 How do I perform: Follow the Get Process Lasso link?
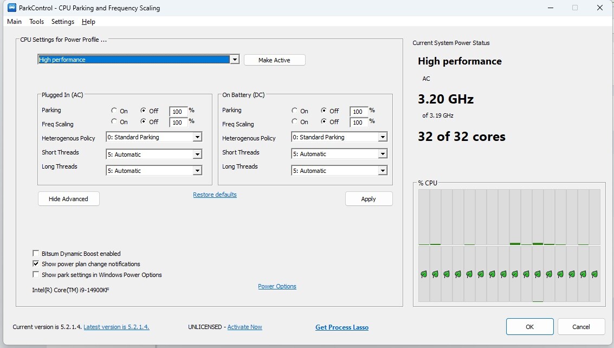[x=342, y=327]
